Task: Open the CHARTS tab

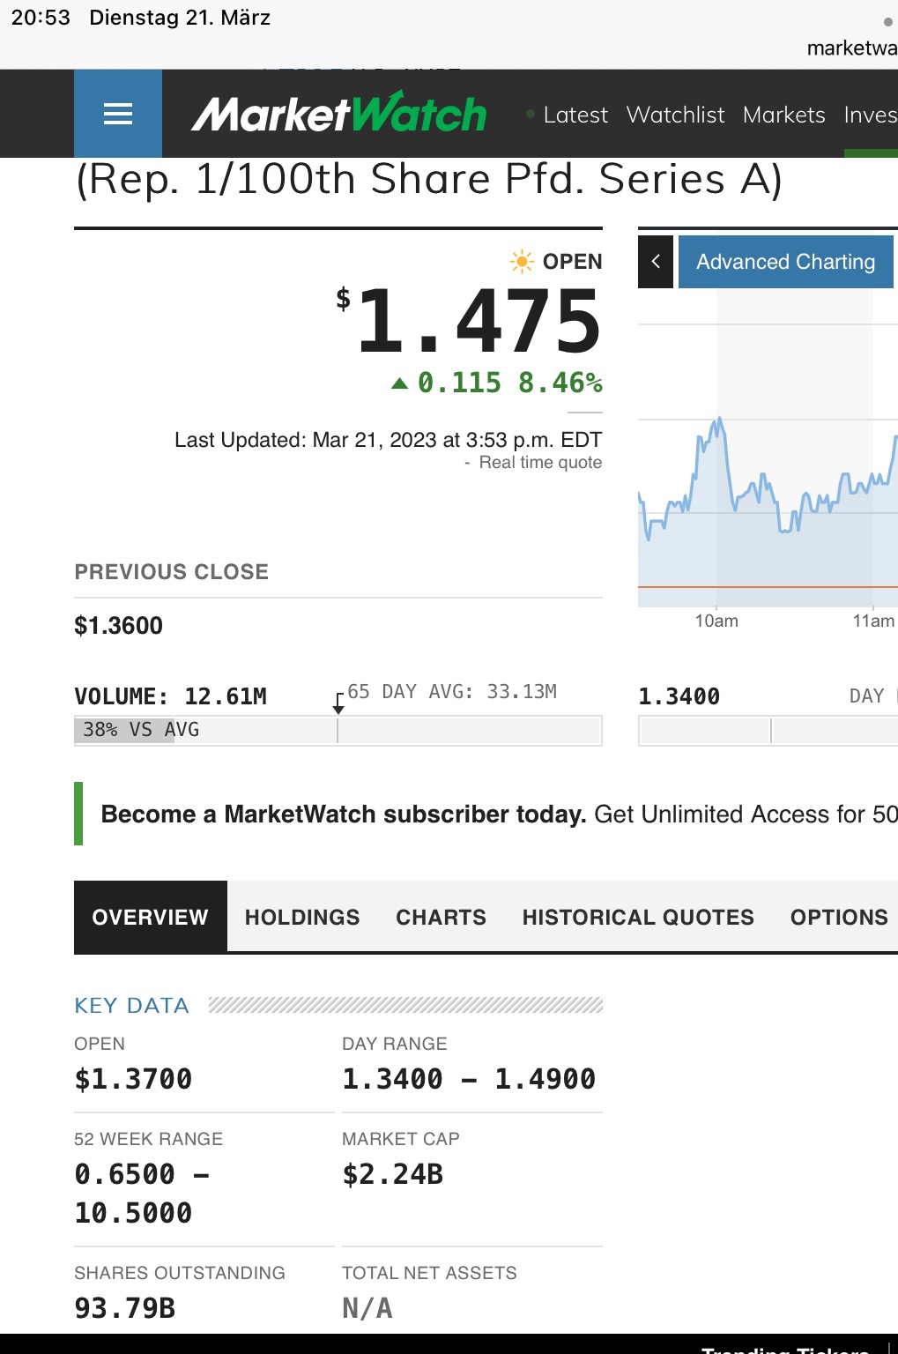Action: point(441,917)
